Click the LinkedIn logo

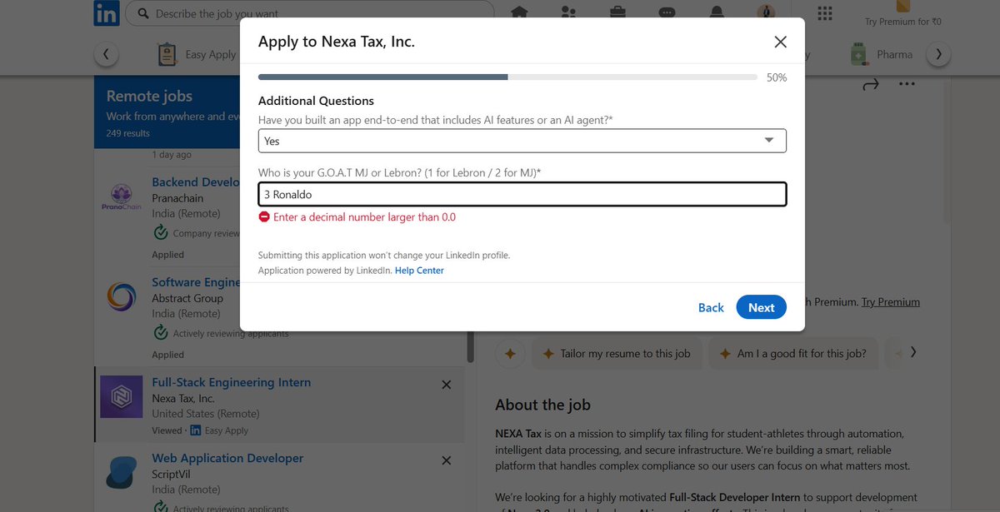point(107,13)
